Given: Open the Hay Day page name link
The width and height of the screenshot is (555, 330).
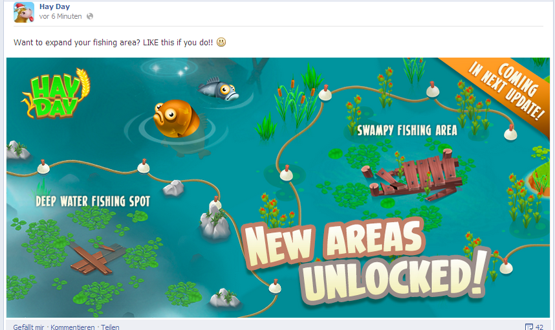Looking at the screenshot, I should (x=54, y=6).
